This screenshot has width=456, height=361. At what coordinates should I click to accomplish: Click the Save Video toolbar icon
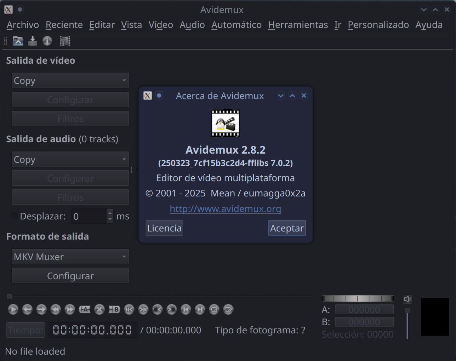(33, 41)
